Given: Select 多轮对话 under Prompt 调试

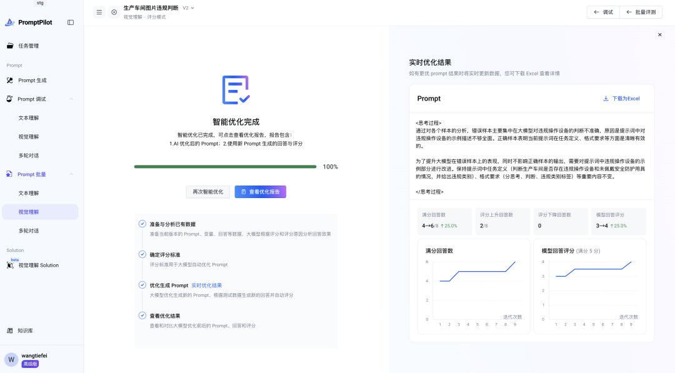Looking at the screenshot, I should point(29,156).
